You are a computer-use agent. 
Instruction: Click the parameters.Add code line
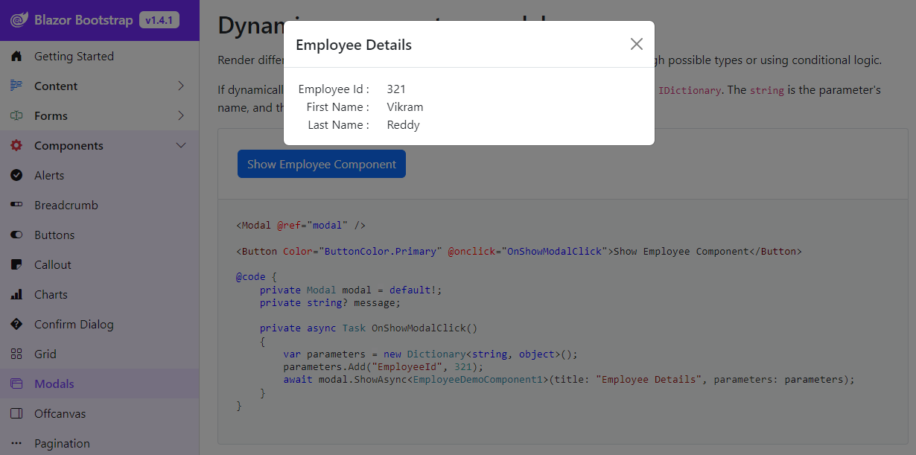[x=383, y=367]
